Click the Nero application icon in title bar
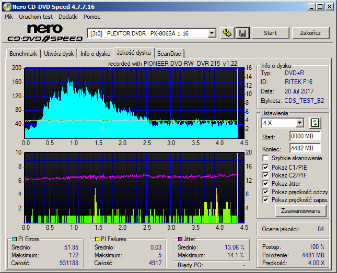This screenshot has height=273, width=337. pyautogui.click(x=7, y=7)
